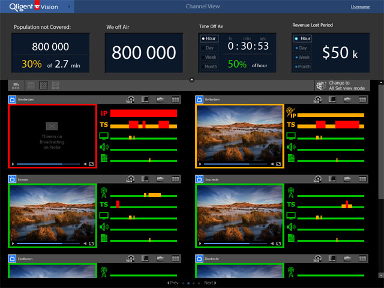Select Day in Revenue Lost Period
This screenshot has width=384, height=288.
point(302,48)
